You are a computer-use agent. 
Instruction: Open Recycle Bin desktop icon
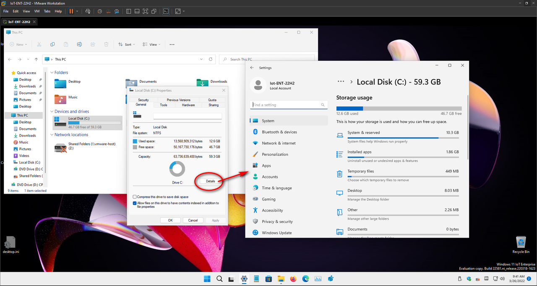pyautogui.click(x=521, y=245)
